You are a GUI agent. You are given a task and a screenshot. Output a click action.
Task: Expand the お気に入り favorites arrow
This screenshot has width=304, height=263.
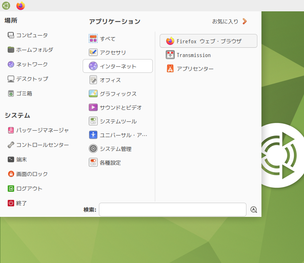(x=245, y=21)
